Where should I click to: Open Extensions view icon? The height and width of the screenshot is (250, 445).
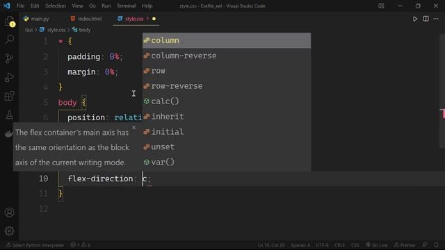(x=9, y=96)
